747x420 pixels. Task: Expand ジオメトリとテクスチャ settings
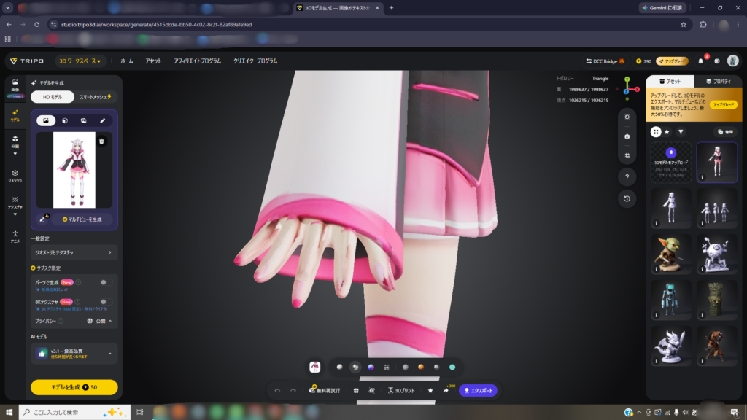tap(74, 252)
